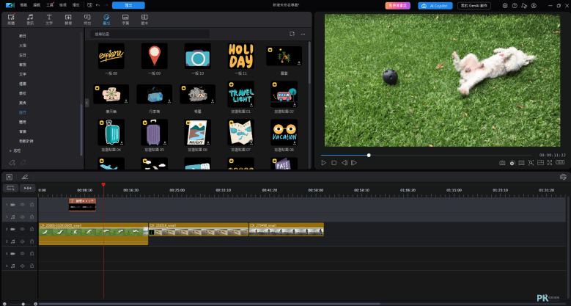Viewport: 571px width, 306px height.
Task: Select the teal suitcase sticker
Action: [111, 132]
